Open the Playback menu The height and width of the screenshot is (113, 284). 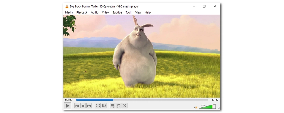82,12
